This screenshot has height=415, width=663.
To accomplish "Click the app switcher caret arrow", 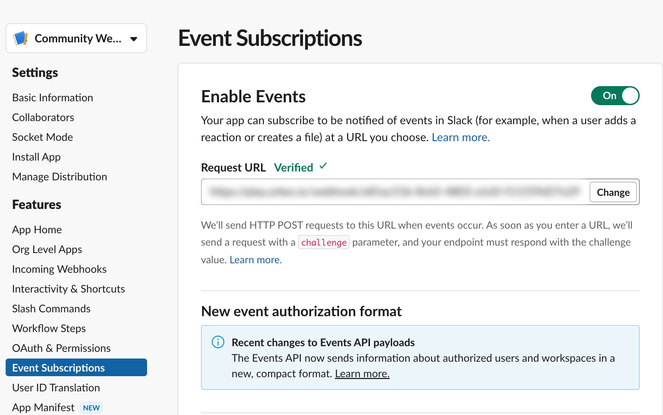I will coord(134,39).
